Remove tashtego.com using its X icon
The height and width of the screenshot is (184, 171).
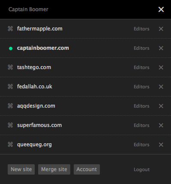161,67
